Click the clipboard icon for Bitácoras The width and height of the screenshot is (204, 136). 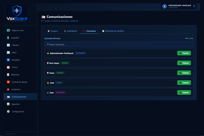tap(8, 75)
